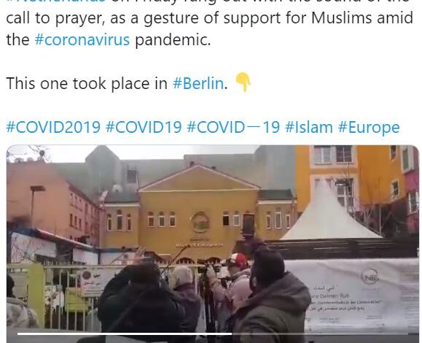Viewport: 422px width, 343px height.
Task: Seek within the played white progress bar
Action: click(x=125, y=334)
